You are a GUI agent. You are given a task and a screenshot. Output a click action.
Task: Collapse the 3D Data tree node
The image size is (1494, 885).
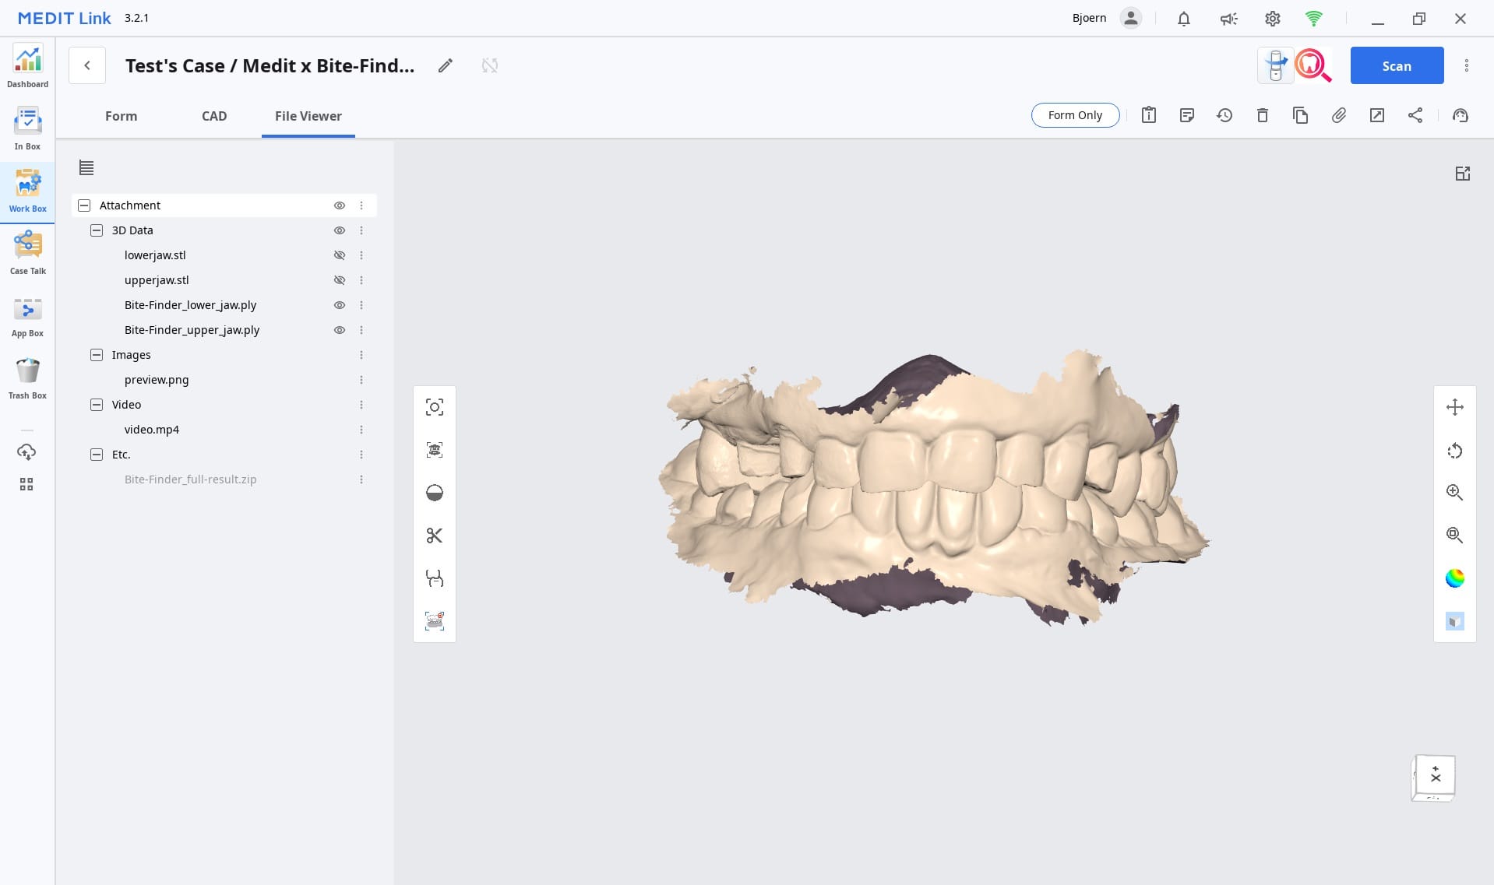[x=97, y=230]
